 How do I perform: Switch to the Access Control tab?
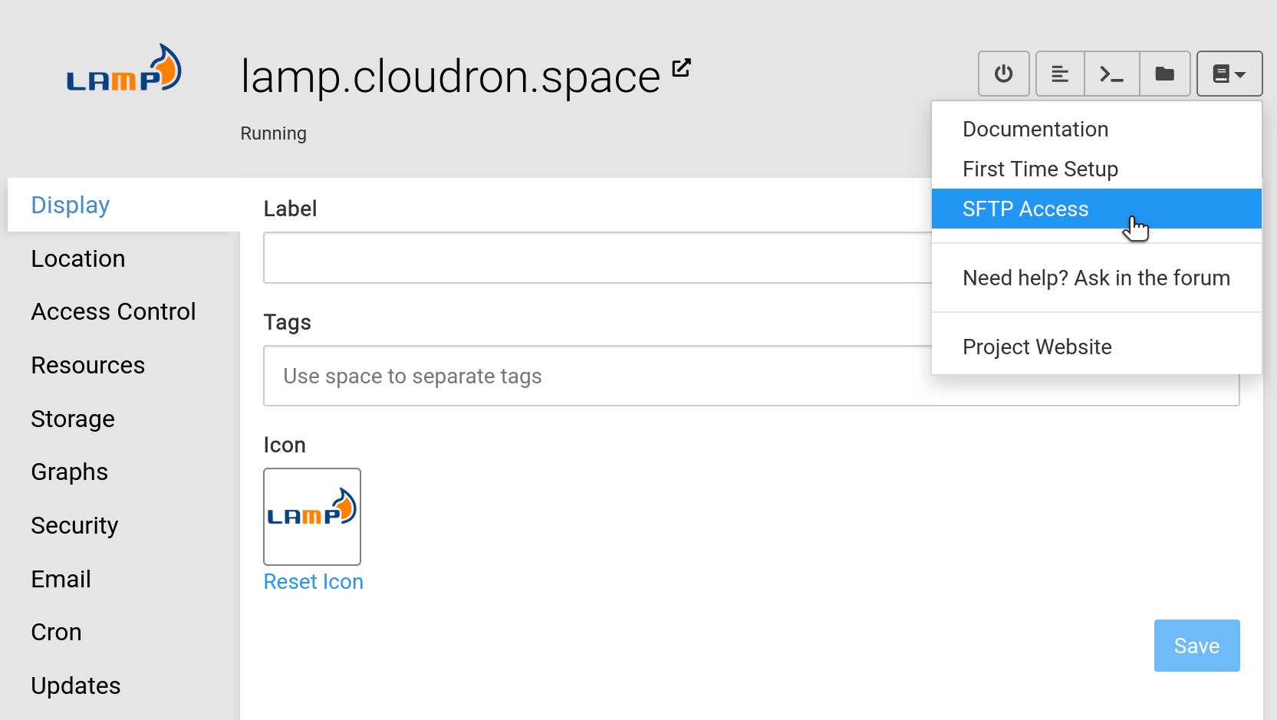(x=114, y=312)
